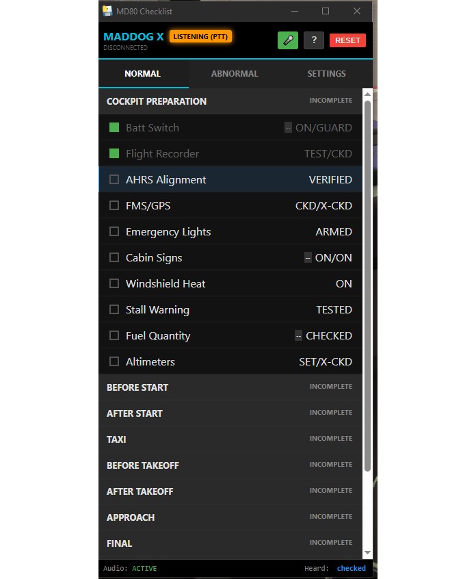476x579 pixels.
Task: Click the heard word 'checked' in status bar
Action: point(351,568)
